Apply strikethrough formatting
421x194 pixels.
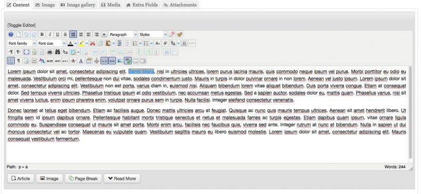tap(65, 34)
